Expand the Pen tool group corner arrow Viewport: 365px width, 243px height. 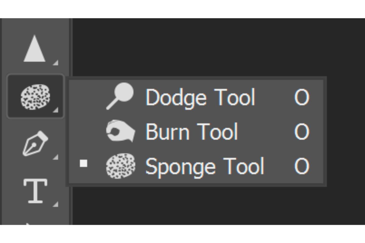coord(55,157)
